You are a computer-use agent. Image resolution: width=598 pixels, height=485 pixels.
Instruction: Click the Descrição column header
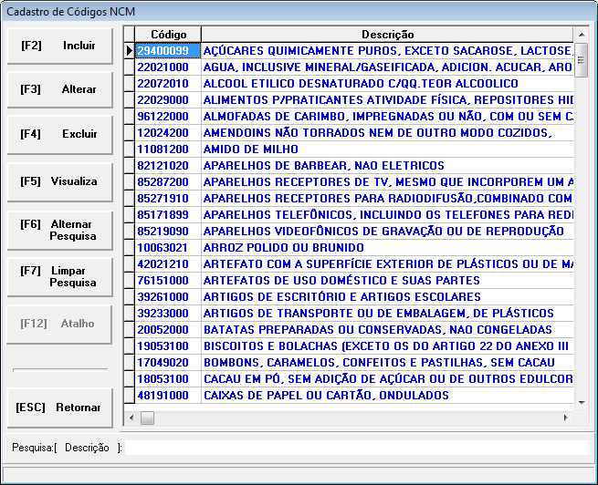point(387,35)
